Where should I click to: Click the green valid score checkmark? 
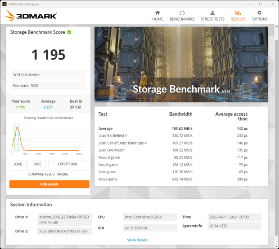(69, 32)
